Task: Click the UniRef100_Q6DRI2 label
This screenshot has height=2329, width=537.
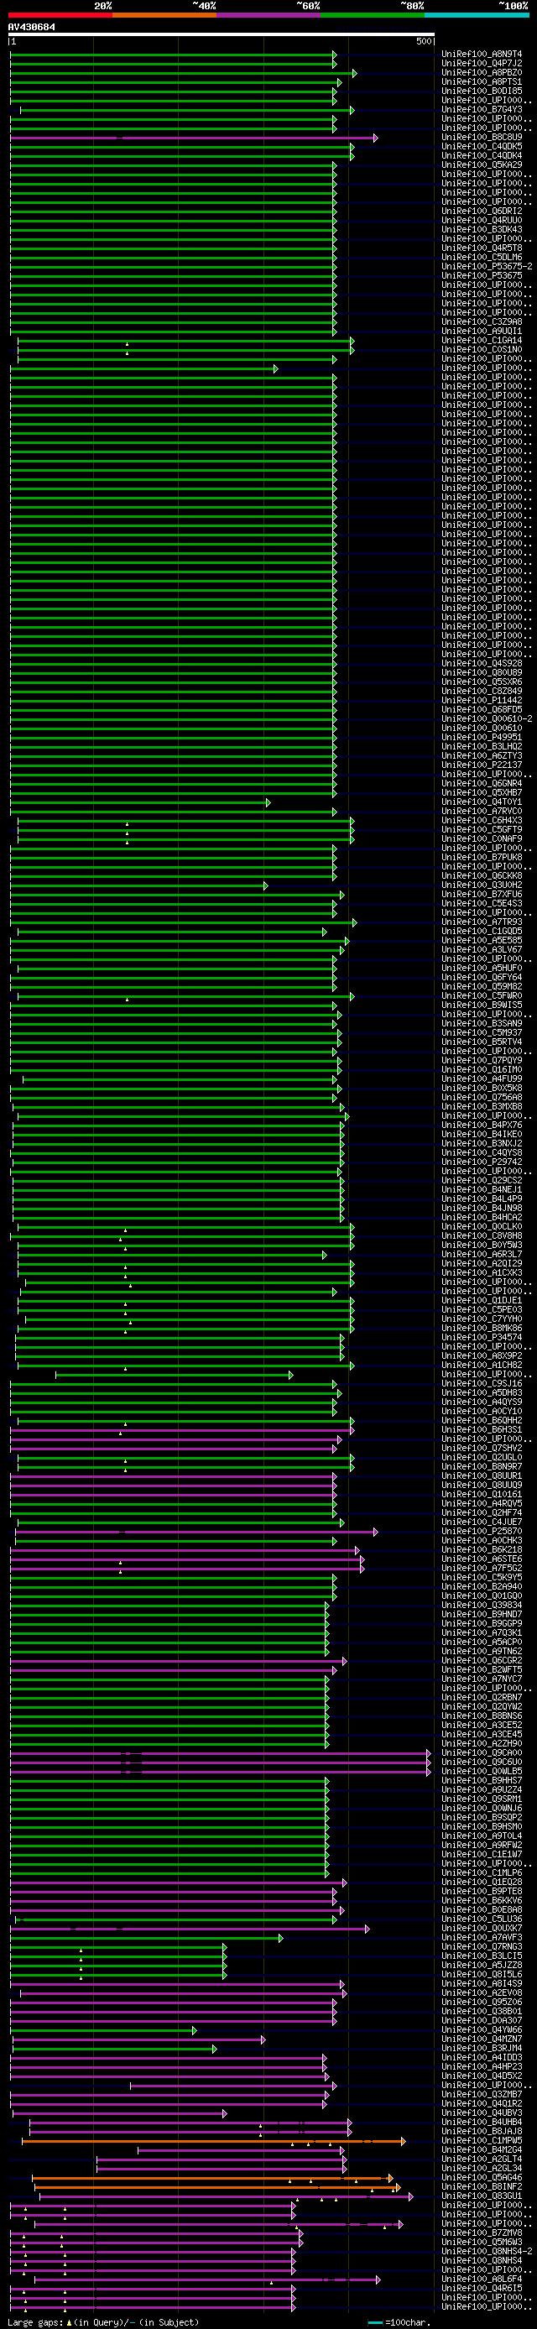Action: 482,211
